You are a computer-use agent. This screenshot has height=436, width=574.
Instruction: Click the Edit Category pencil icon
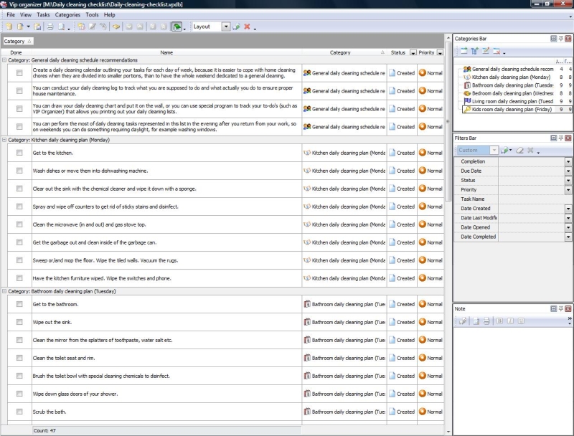coord(484,51)
